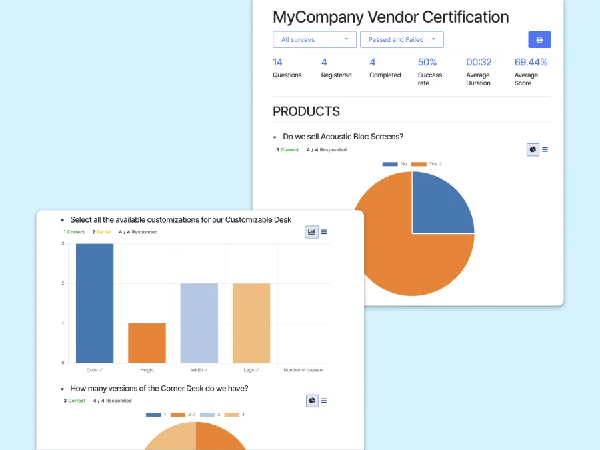Collapse the Customizable Desk customizations question
600x450 pixels.
(x=62, y=219)
